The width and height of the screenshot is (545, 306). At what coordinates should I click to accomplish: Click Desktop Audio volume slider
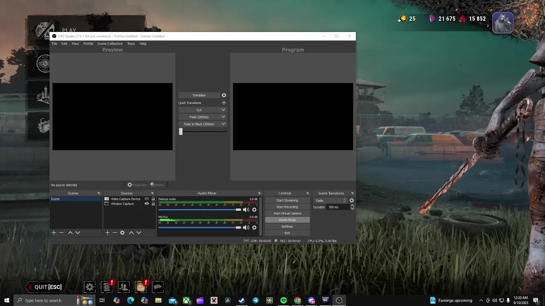(x=200, y=210)
